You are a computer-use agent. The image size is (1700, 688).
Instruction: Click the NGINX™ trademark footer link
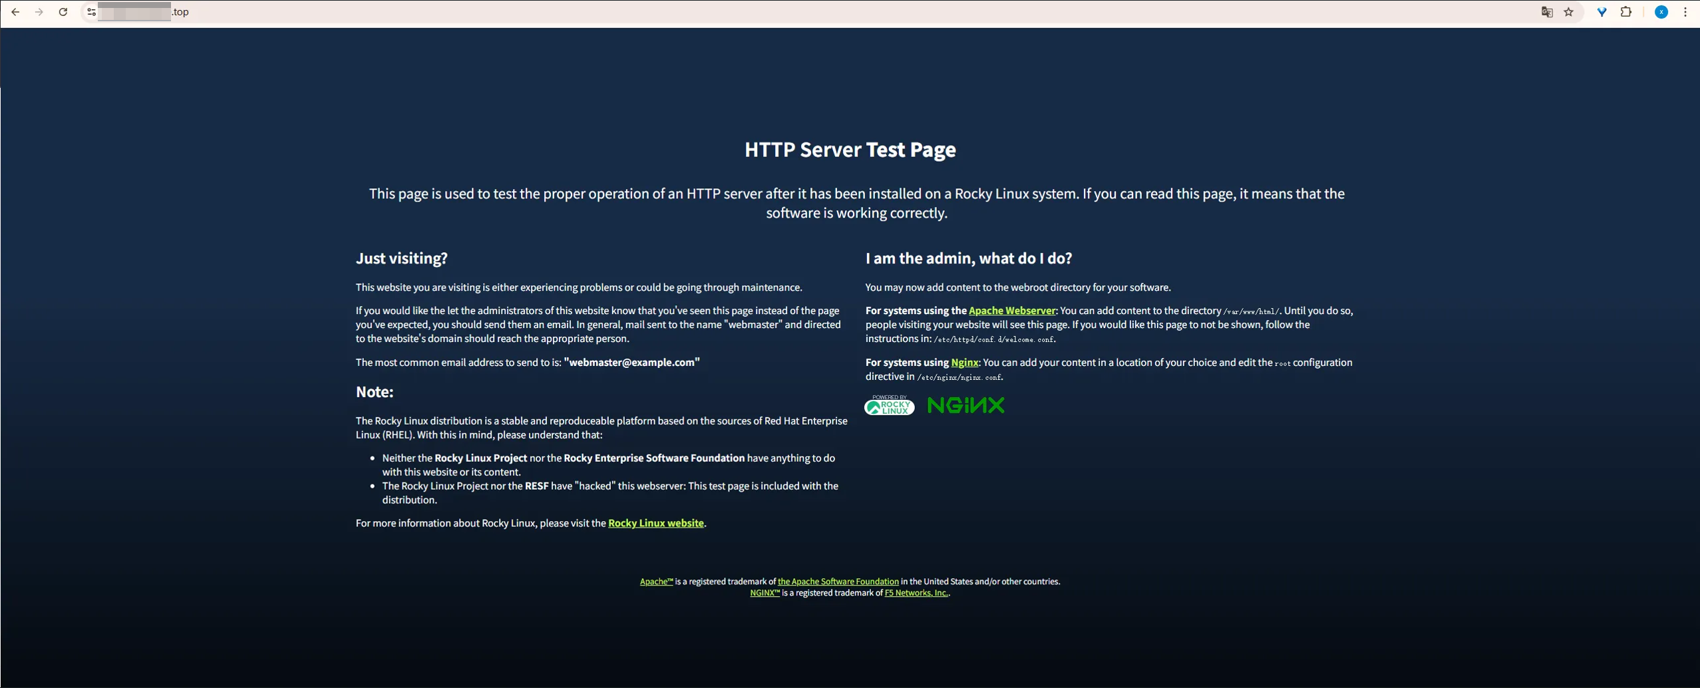pyautogui.click(x=765, y=593)
